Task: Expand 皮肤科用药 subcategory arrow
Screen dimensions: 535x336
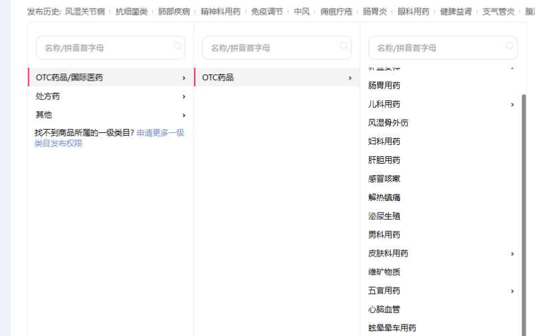Action: point(512,254)
